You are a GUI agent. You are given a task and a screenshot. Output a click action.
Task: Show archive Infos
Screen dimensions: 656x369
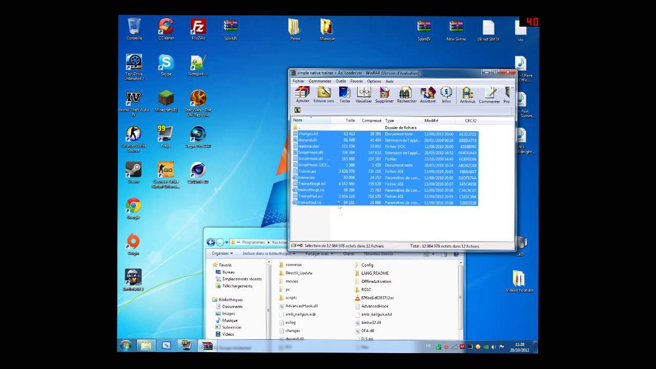(446, 95)
